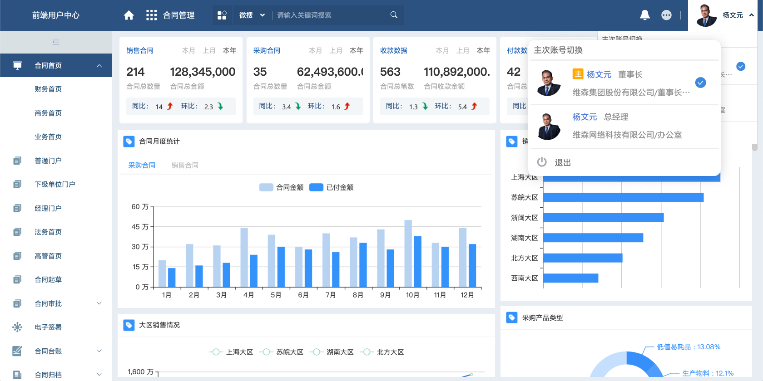This screenshot has width=763, height=381.
Task: Click 退出 to log out
Action: [x=563, y=162]
